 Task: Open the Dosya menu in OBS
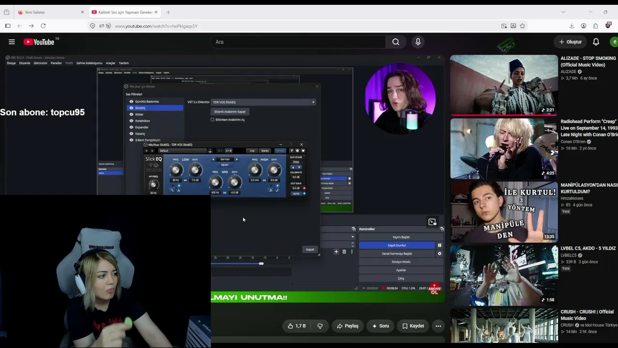(11, 63)
